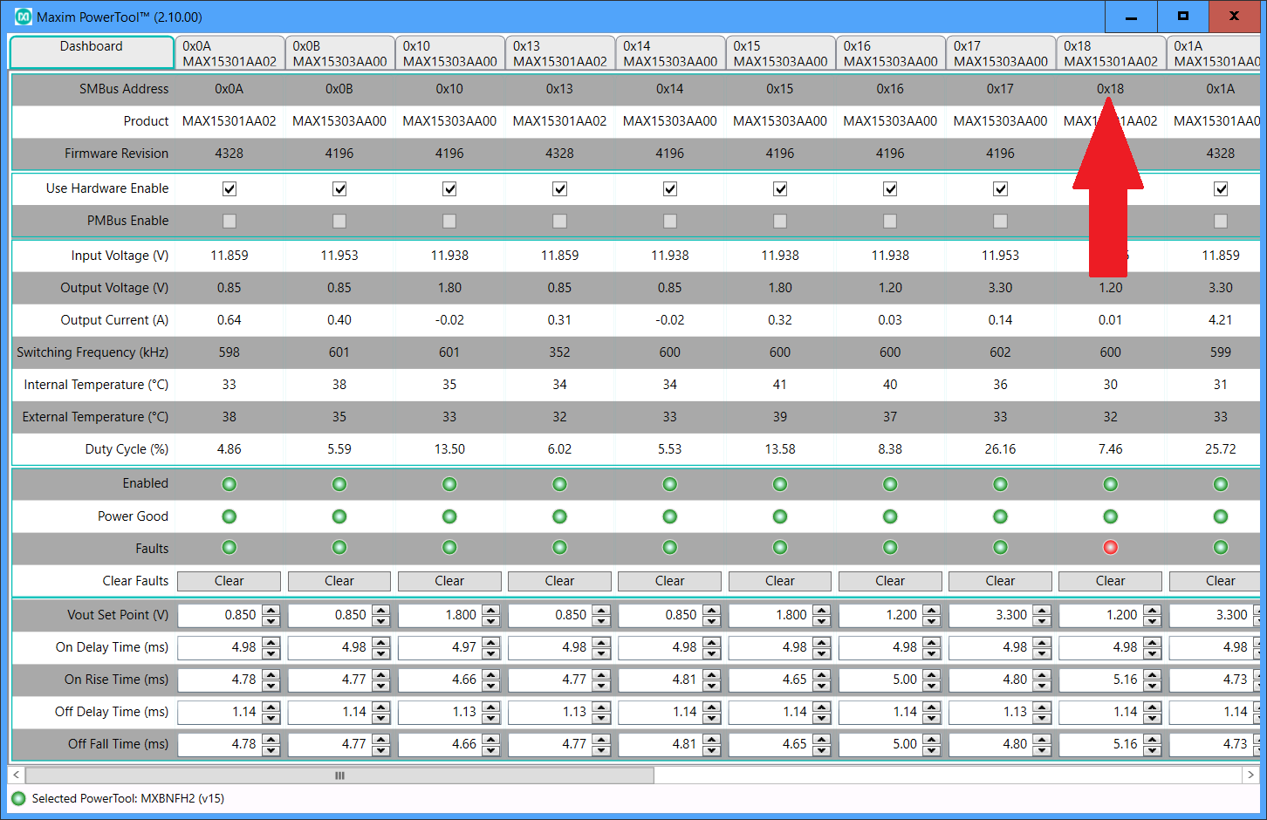Clear faults for device 0x14
Screen dimensions: 1267x820
click(x=670, y=581)
